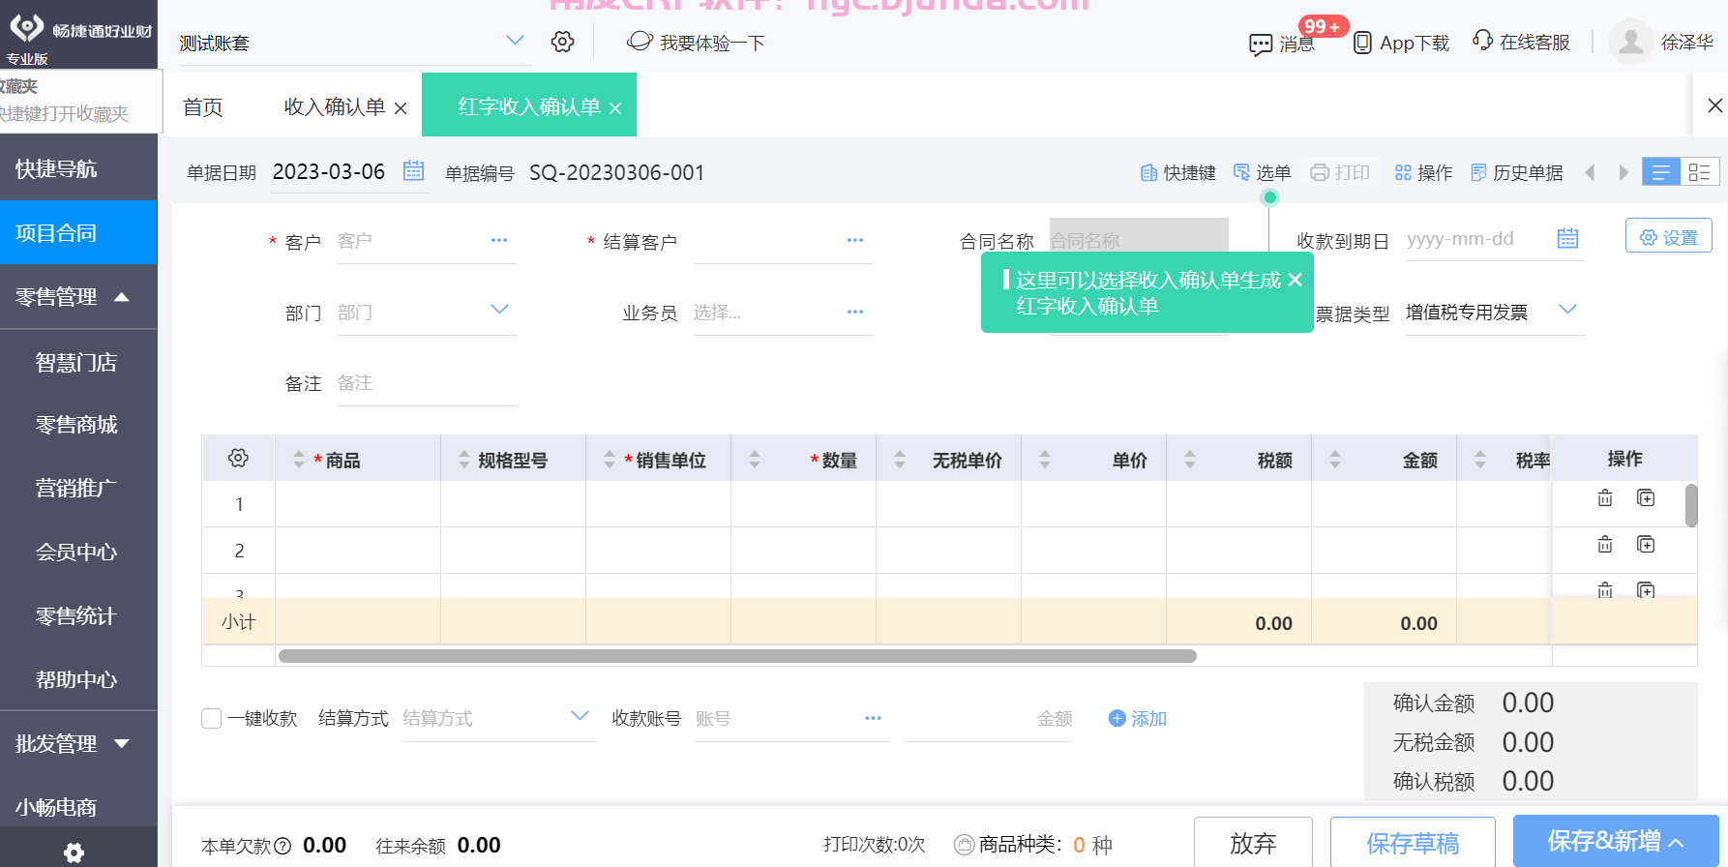
Task: Open 客户 lookup ellipsis
Action: [x=499, y=240]
